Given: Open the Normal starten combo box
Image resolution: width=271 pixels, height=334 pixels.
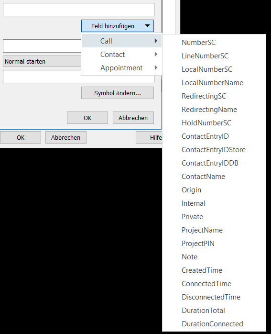Looking at the screenshot, I should [x=42, y=62].
